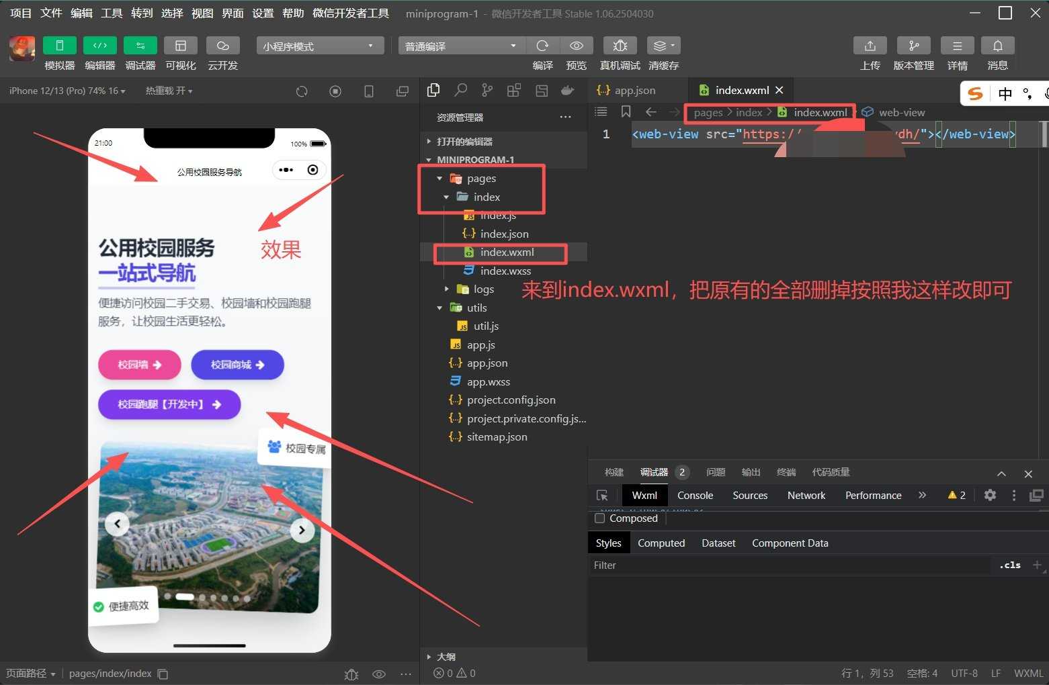Open the 模拟器 (Simulator) panel
Viewport: 1049px width, 685px height.
(x=59, y=52)
